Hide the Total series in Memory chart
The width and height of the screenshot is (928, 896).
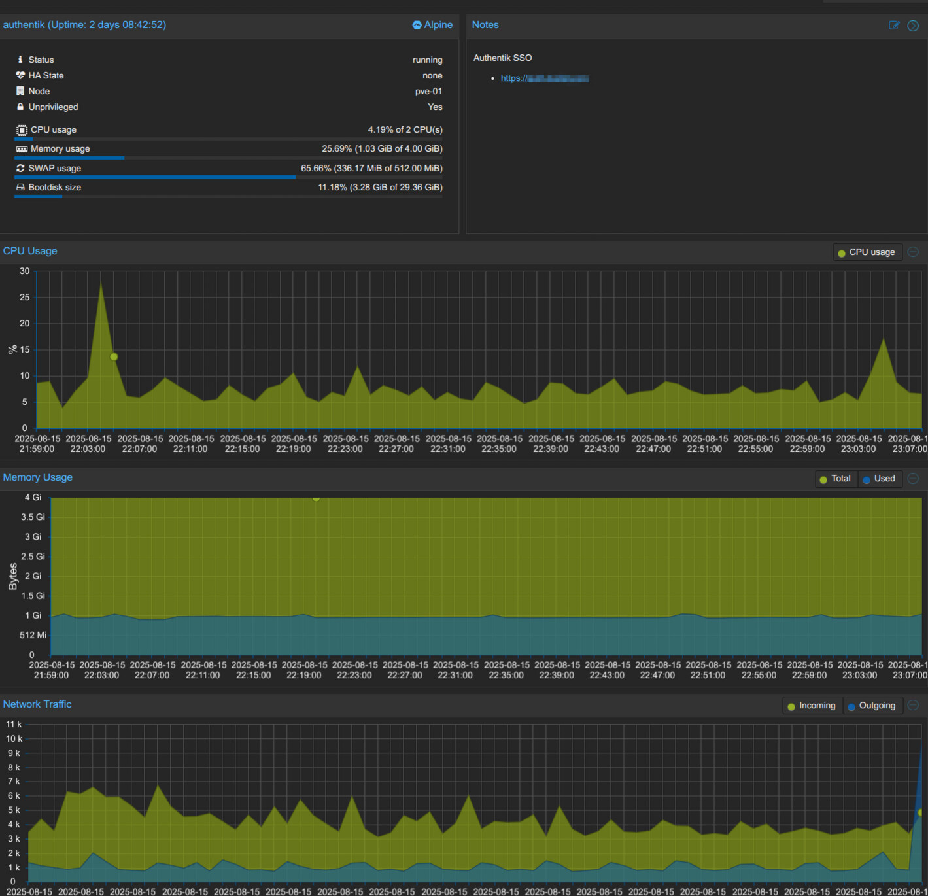click(835, 479)
